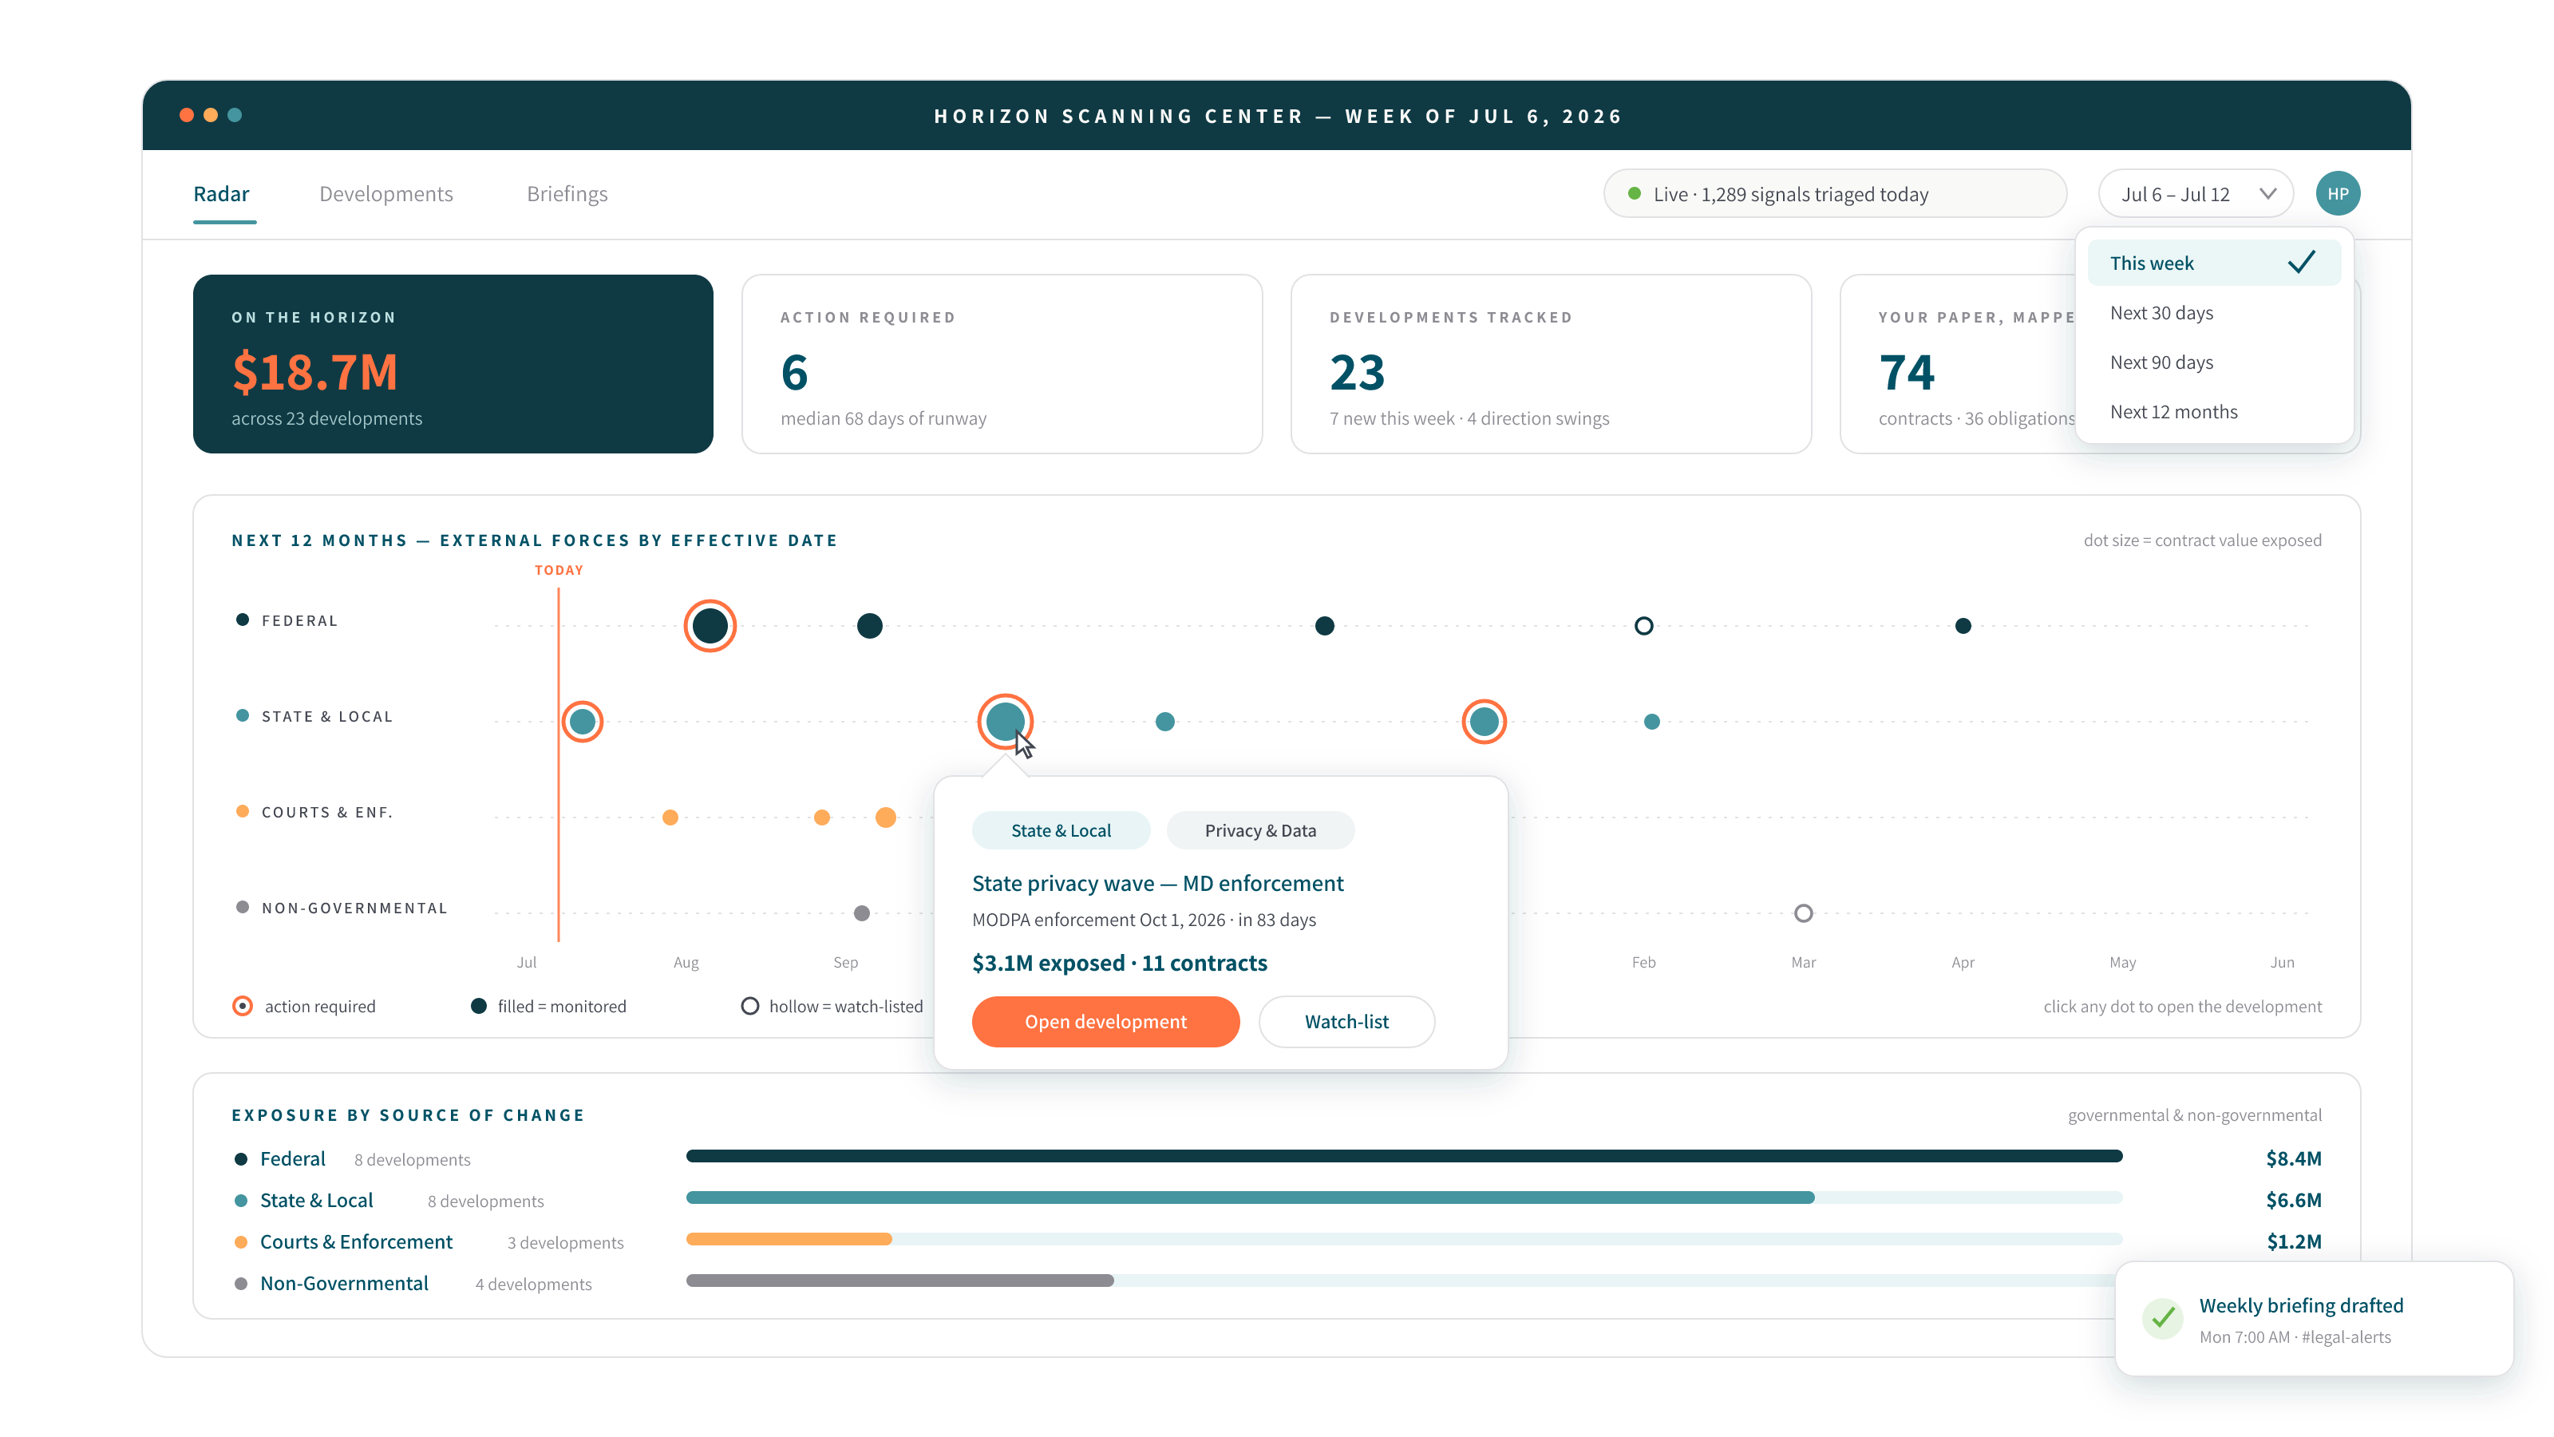Click the $6.6M State & Local value
Screen dimensions: 2554x1437
(x=2293, y=1200)
